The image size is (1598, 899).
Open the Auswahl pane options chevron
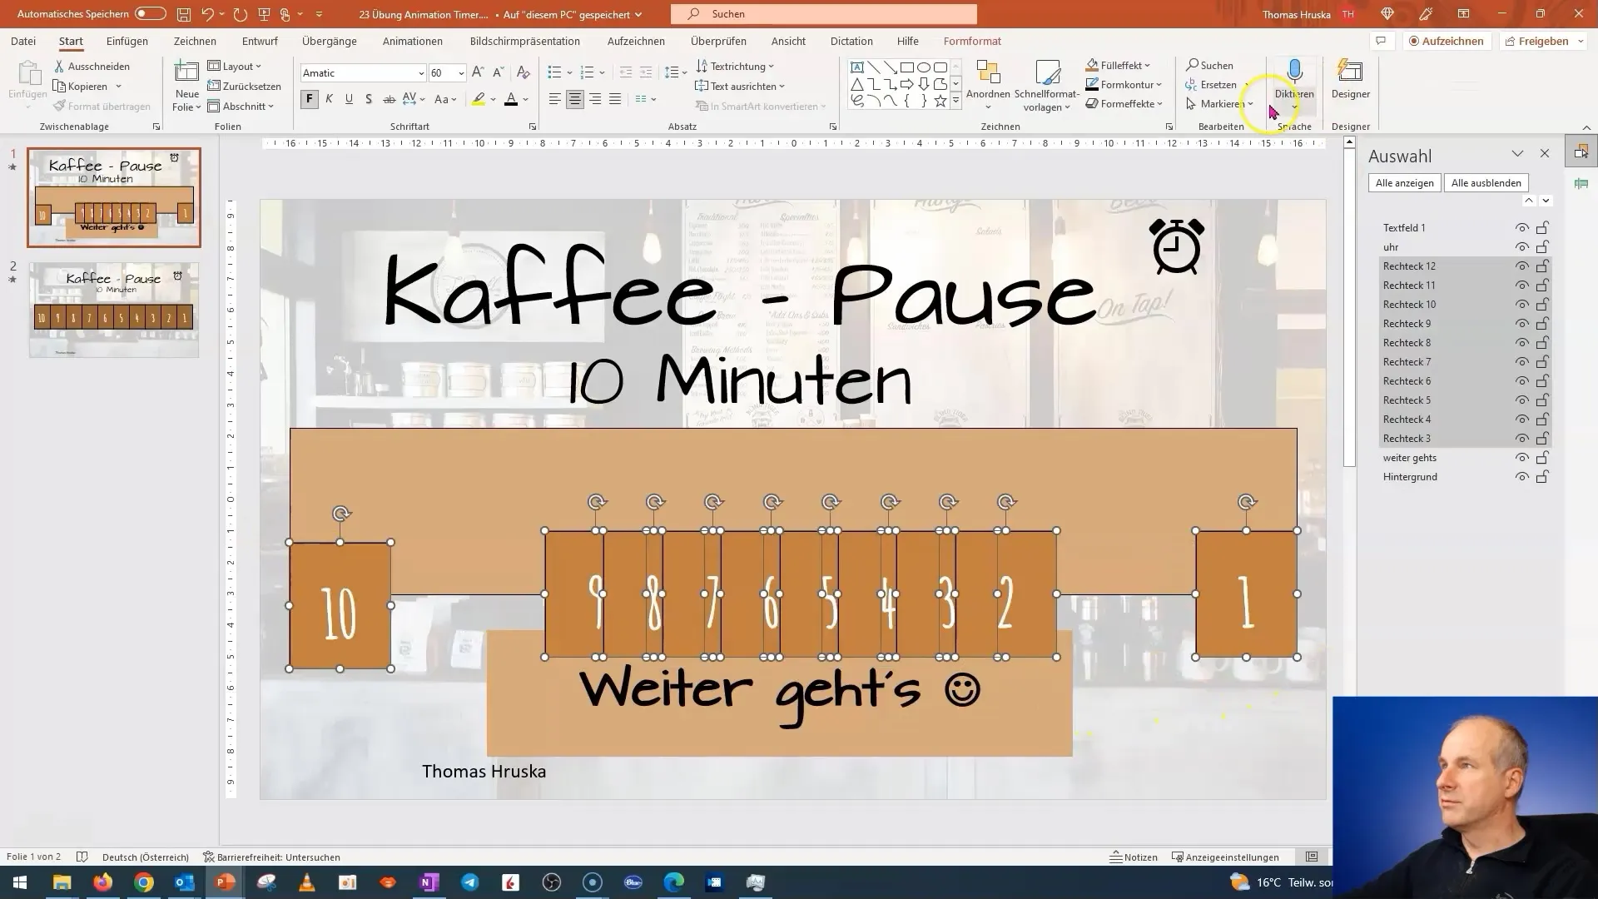1517,154
